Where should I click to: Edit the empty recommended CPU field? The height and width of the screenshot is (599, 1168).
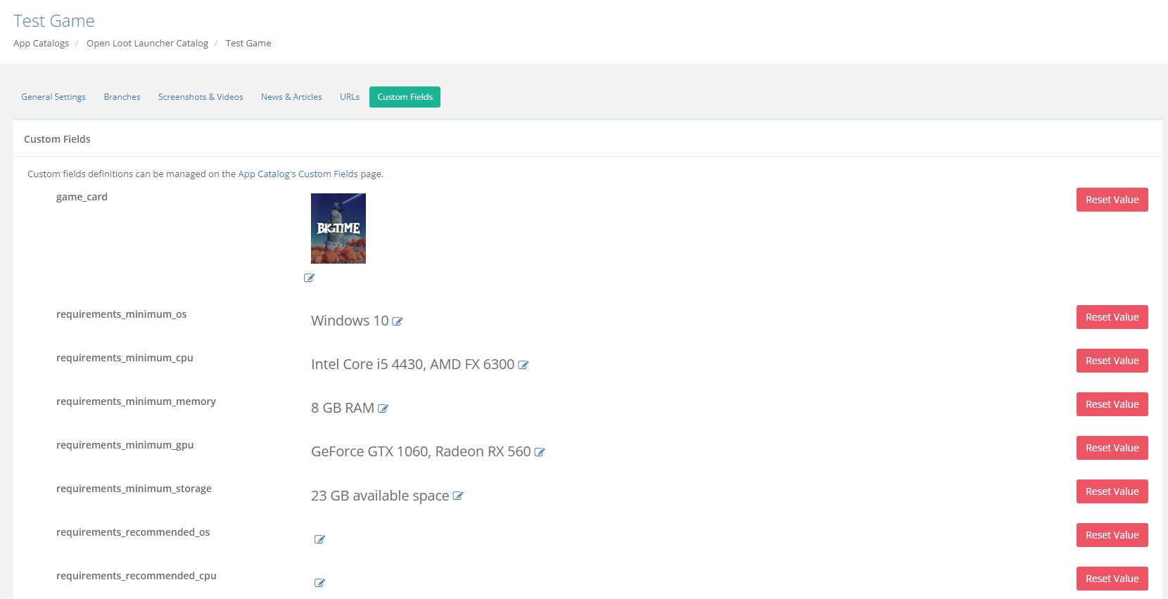point(319,583)
